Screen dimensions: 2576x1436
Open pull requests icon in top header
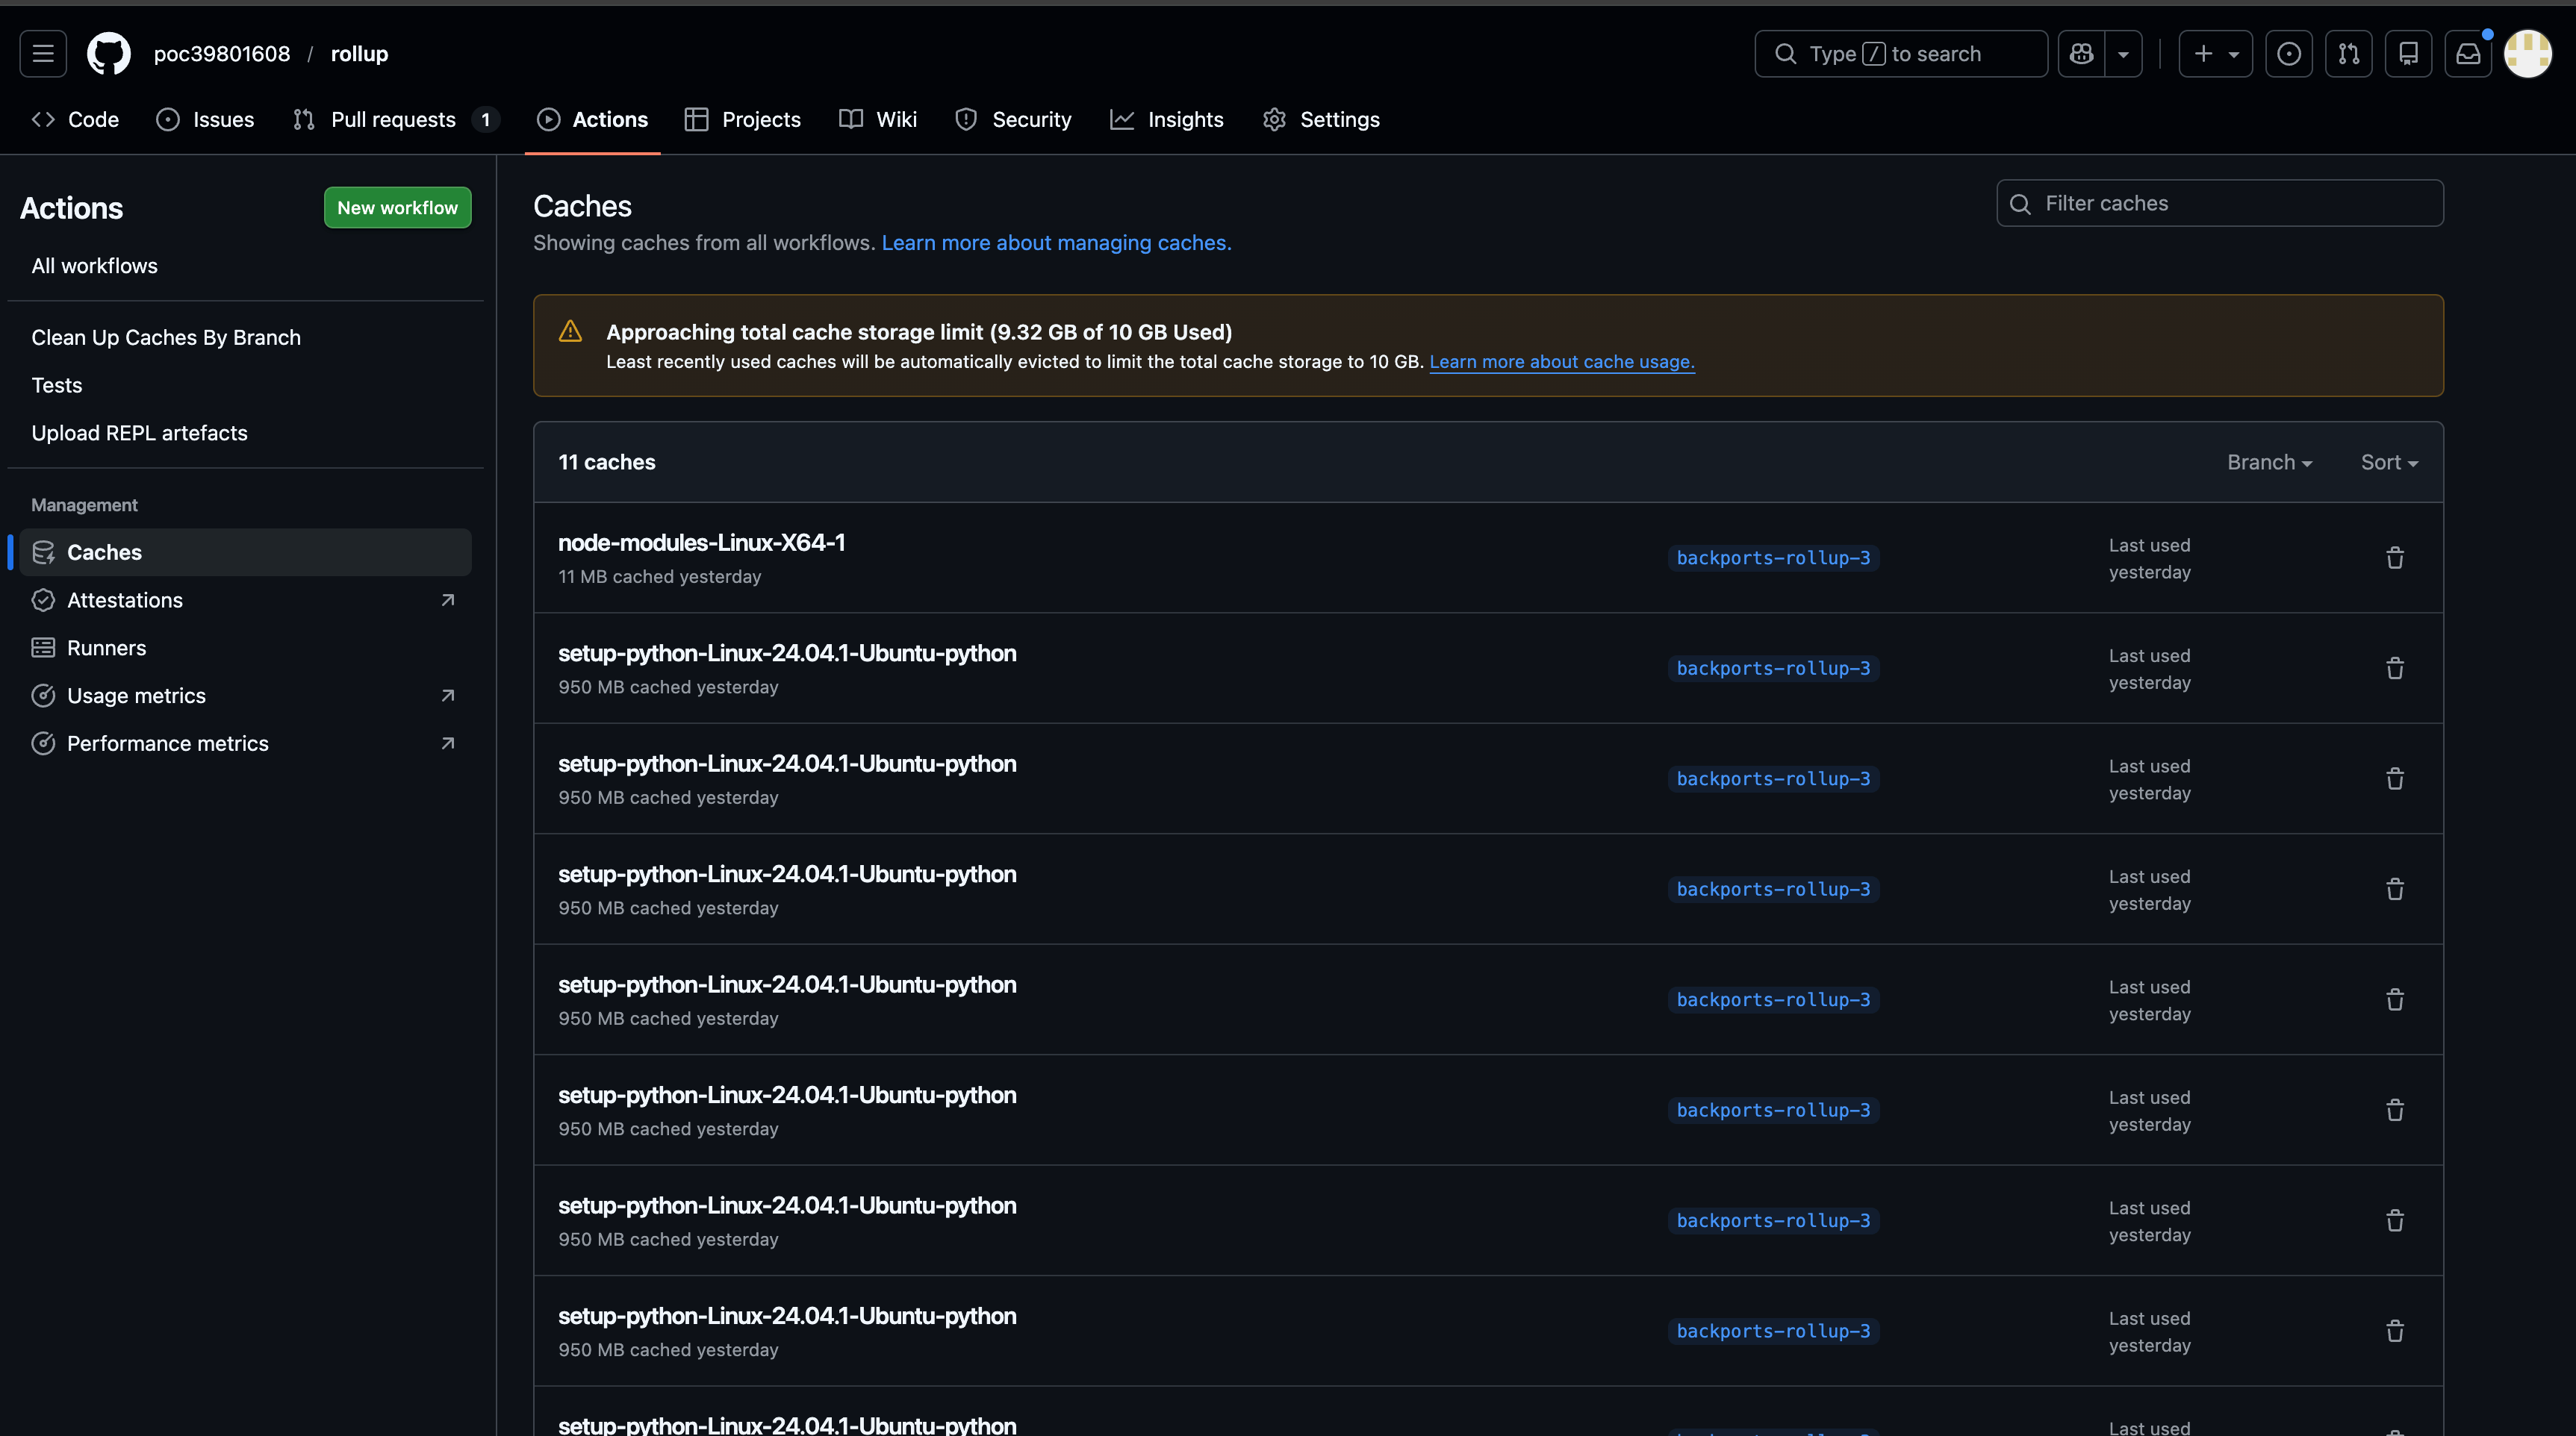2348,54
